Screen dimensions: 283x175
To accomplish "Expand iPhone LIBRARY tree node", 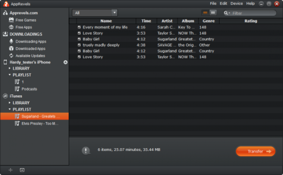I will pyautogui.click(x=9, y=68).
